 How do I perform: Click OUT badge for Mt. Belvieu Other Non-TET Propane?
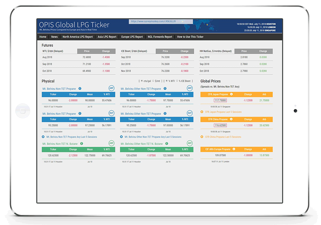click(190, 113)
